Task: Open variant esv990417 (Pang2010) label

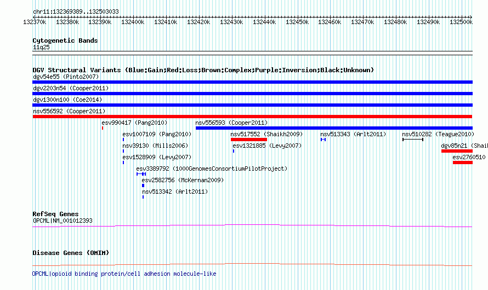Action: 134,123
